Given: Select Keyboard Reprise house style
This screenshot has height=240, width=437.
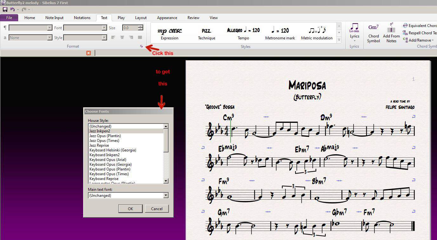Looking at the screenshot, I should 126,179.
